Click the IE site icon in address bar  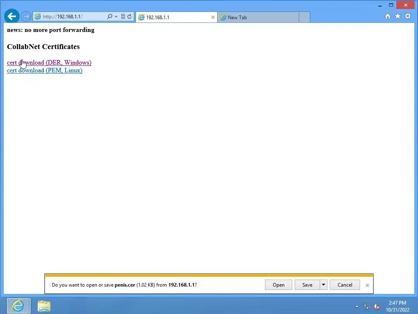coord(38,16)
